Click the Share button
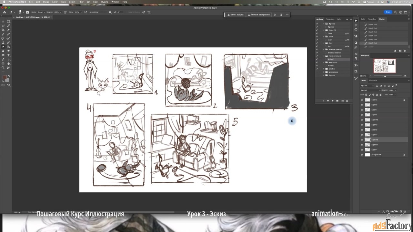This screenshot has width=413, height=232. 388,12
